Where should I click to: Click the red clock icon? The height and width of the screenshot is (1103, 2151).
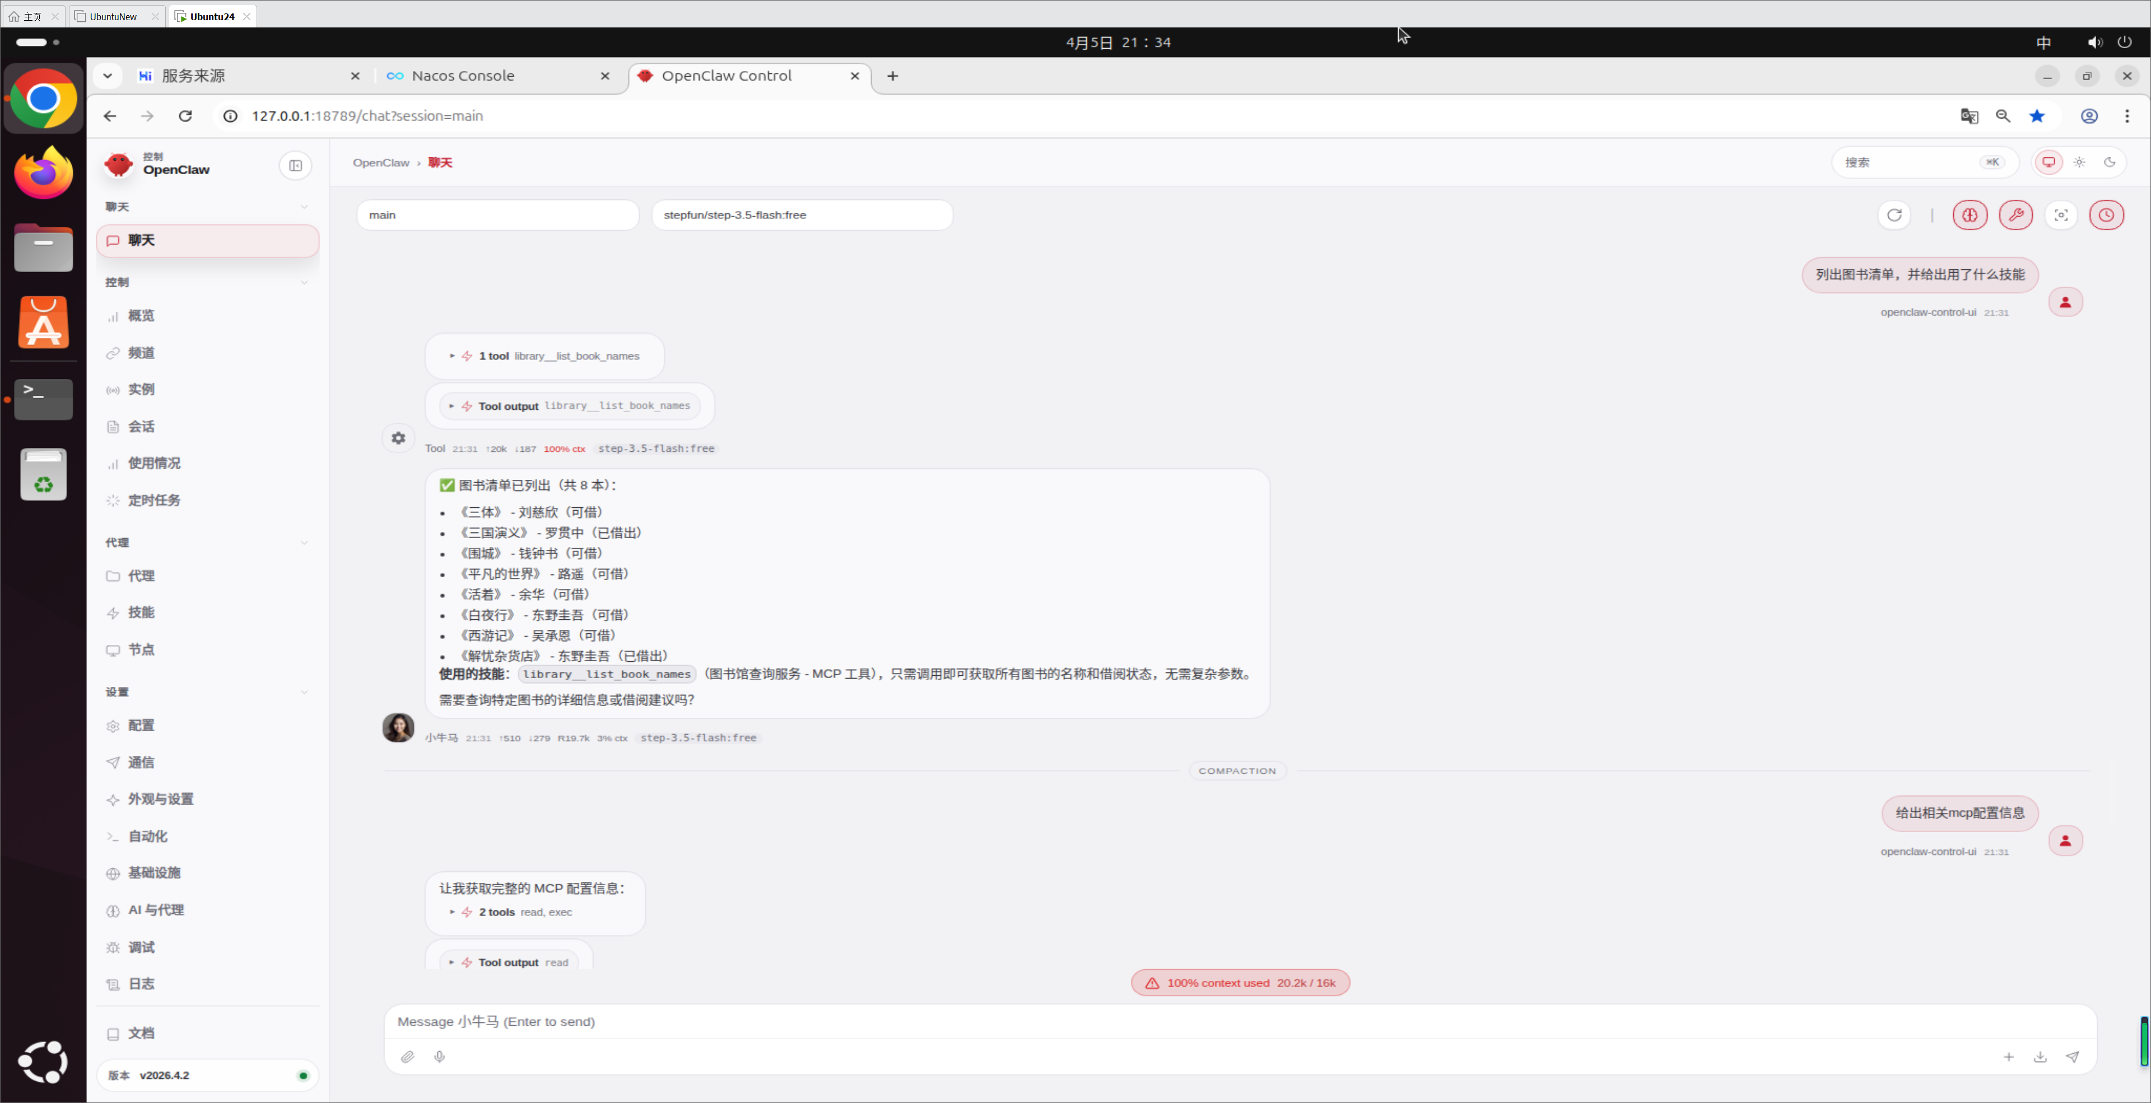pos(2106,215)
